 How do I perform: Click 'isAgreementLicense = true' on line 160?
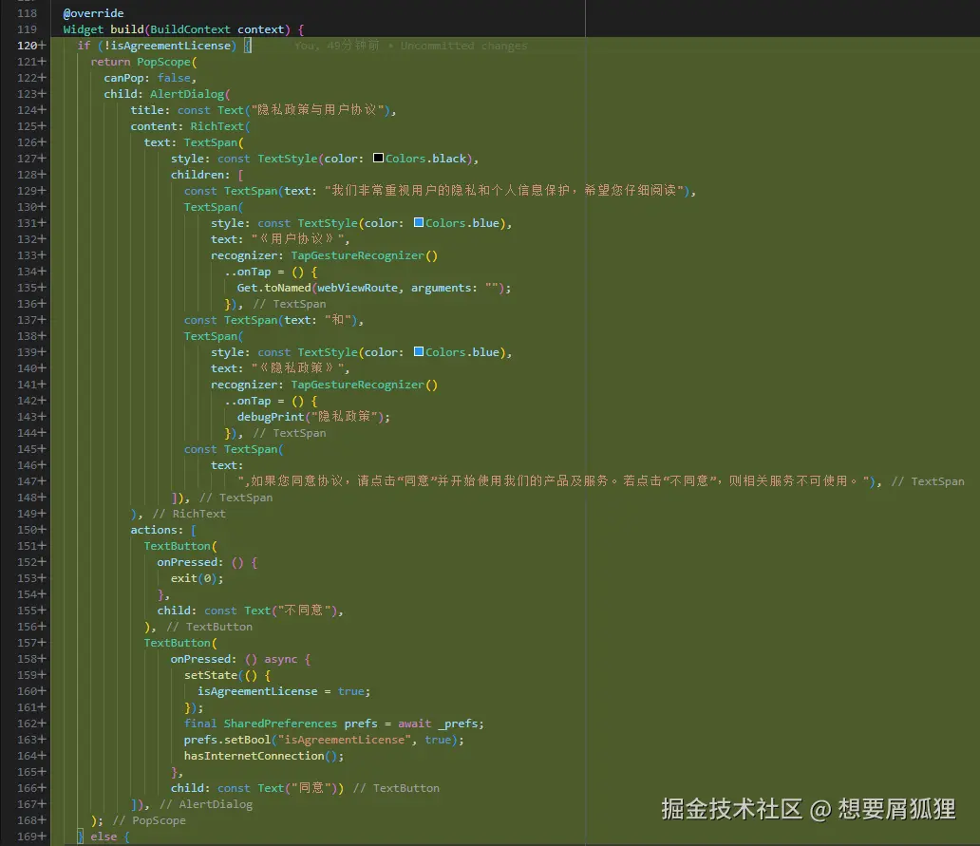[281, 691]
